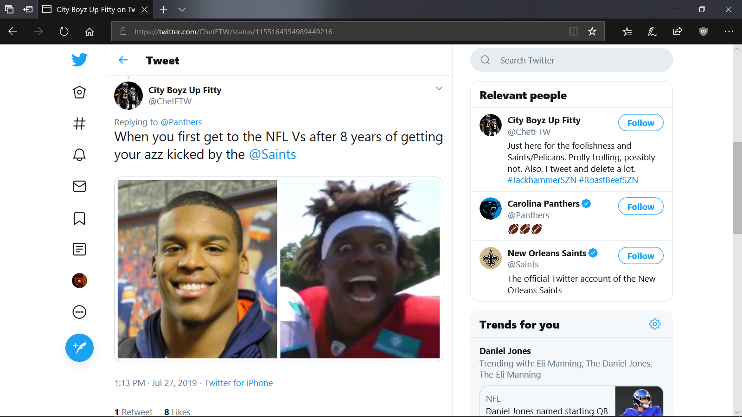742x417 pixels.
Task: Follow the Carolina Panthers account
Action: [640, 207]
